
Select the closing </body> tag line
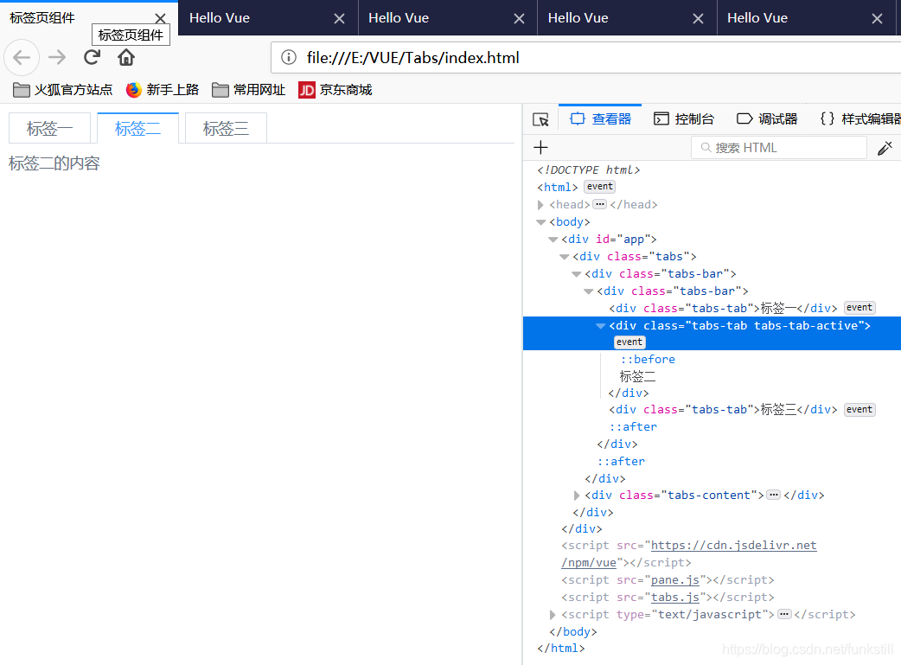click(x=573, y=631)
